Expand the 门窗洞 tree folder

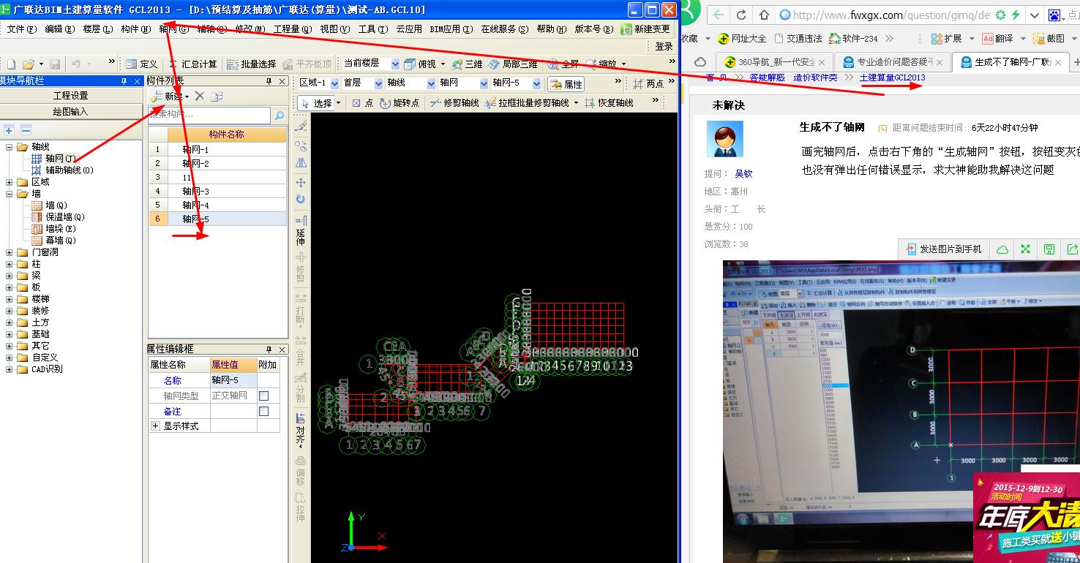point(10,252)
